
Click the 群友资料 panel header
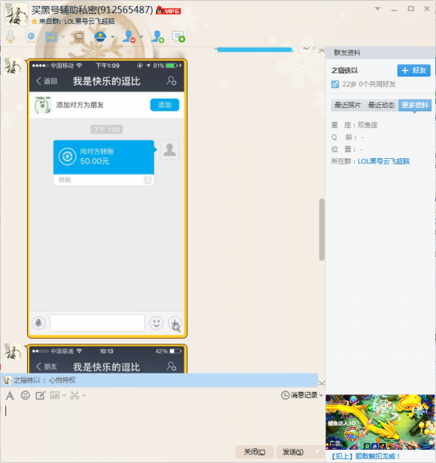tap(380, 52)
